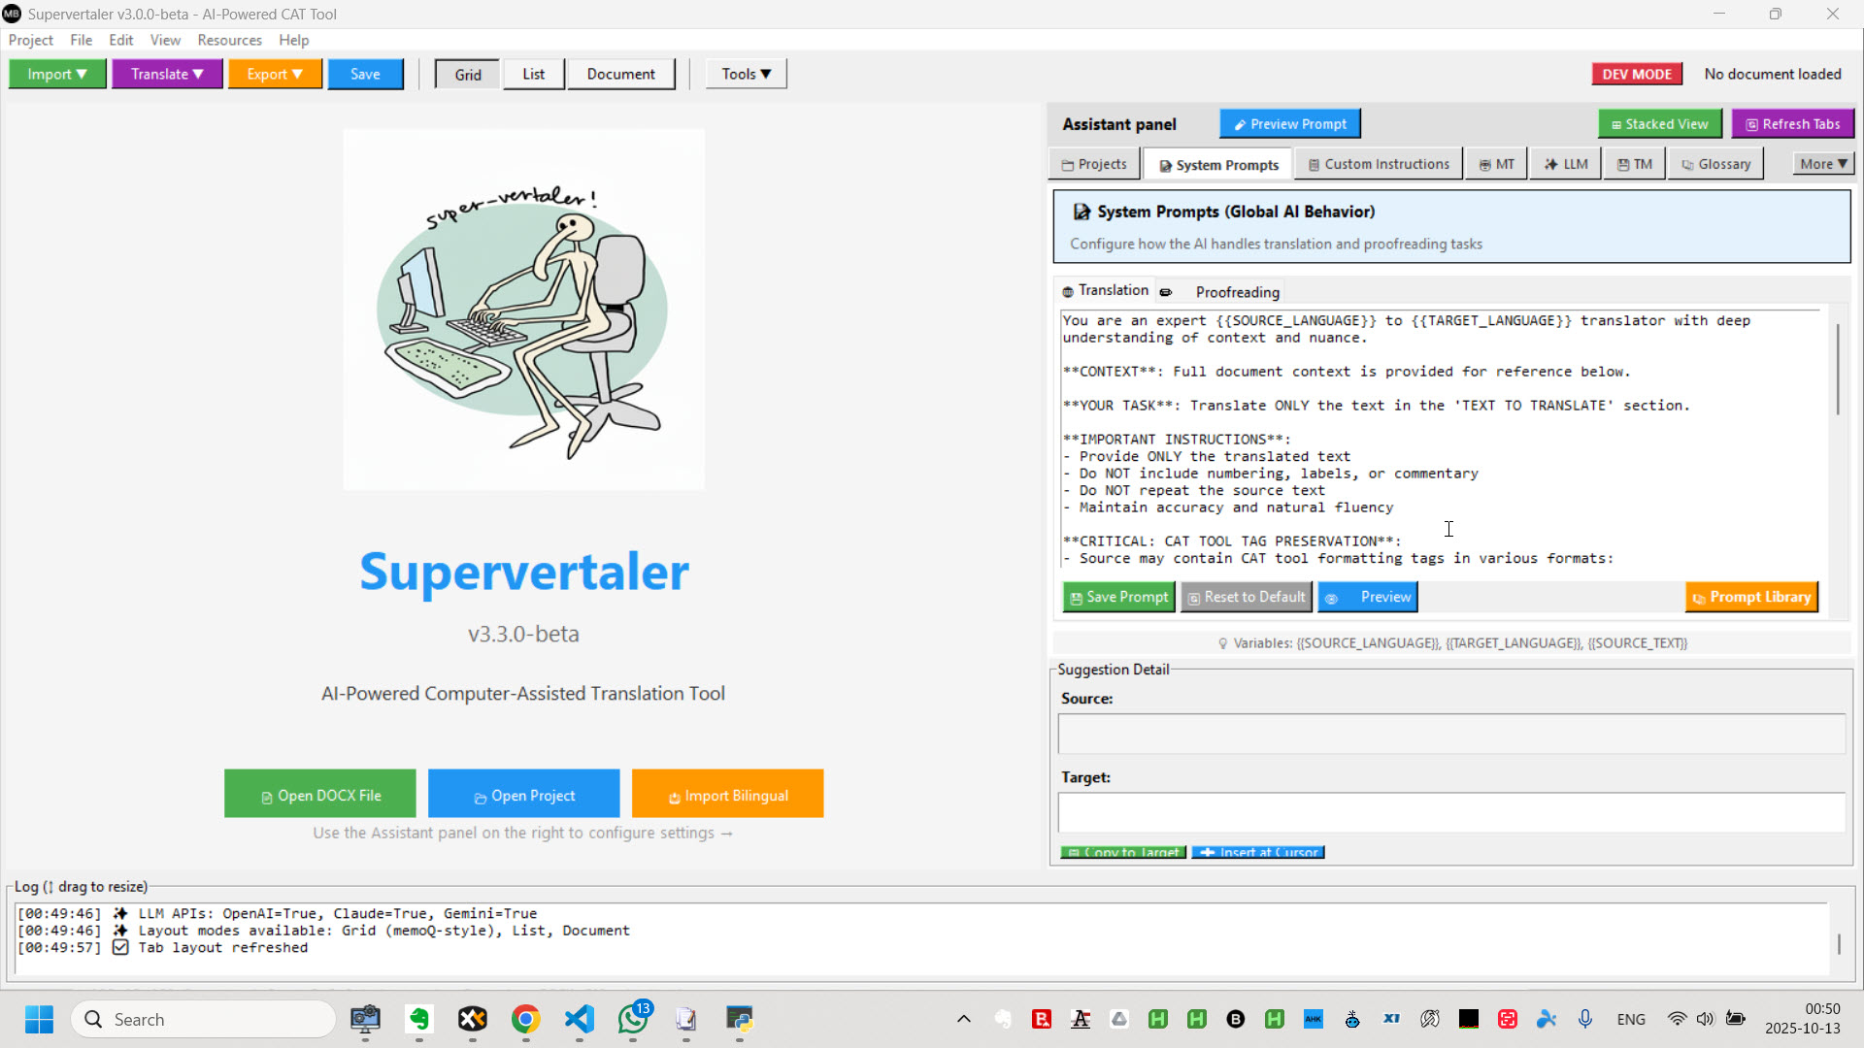This screenshot has width=1864, height=1048.
Task: Expand the Import dropdown
Action: pyautogui.click(x=57, y=74)
